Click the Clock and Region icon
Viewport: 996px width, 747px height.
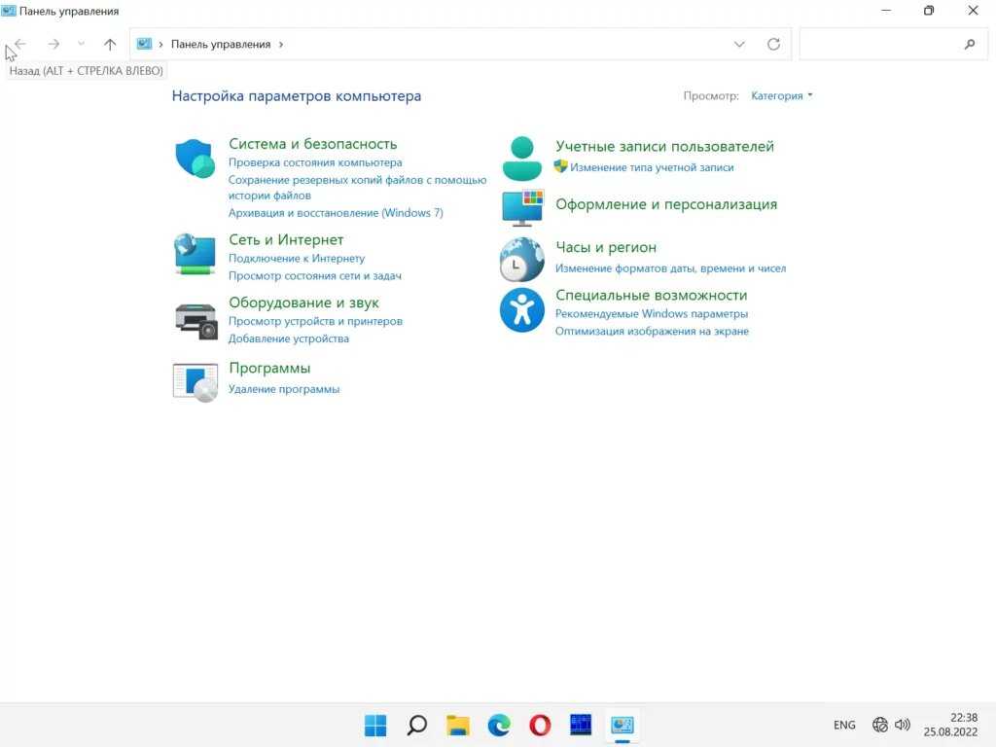pyautogui.click(x=522, y=259)
